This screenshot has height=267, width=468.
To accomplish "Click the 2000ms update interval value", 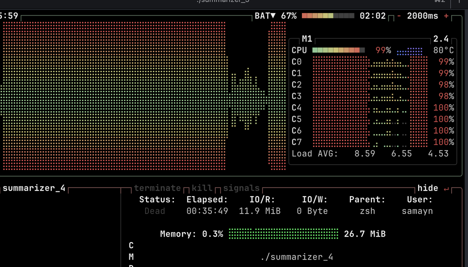I will [423, 16].
